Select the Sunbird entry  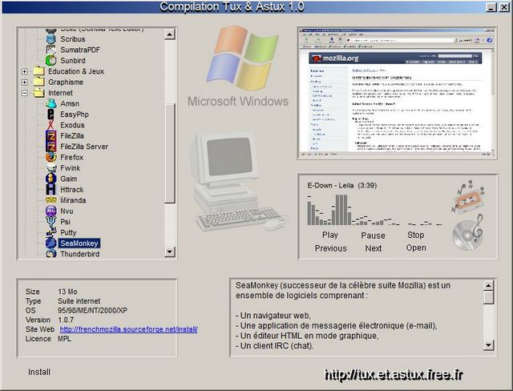click(73, 60)
